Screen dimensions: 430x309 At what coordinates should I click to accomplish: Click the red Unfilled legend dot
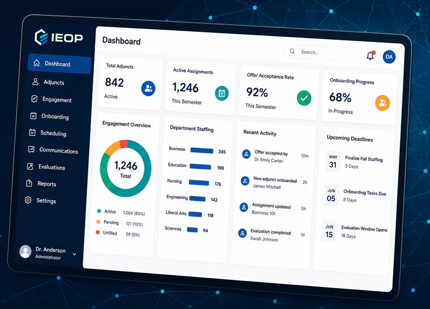tap(98, 232)
